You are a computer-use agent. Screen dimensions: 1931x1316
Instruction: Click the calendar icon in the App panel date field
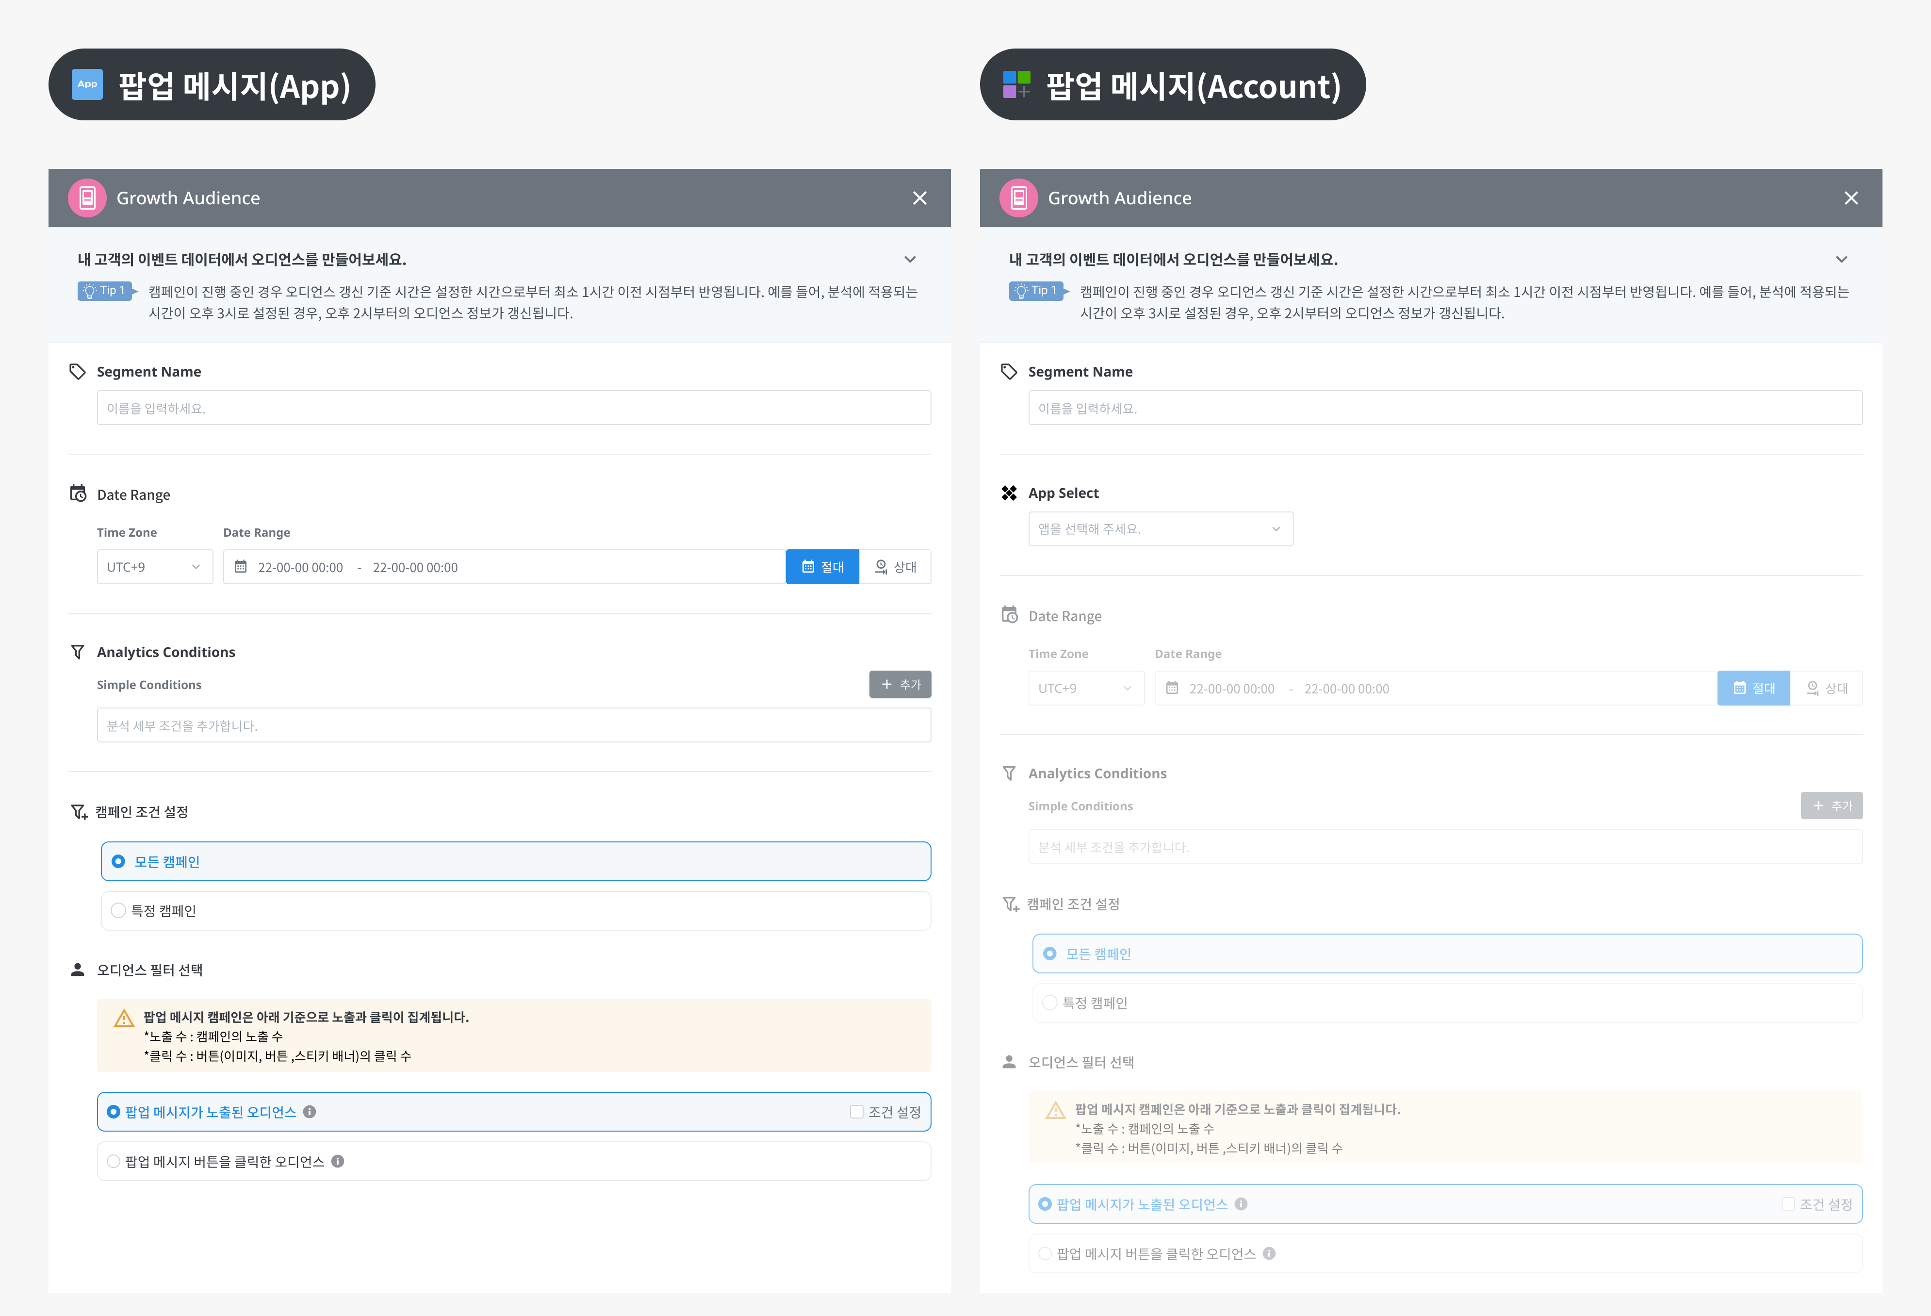240,567
